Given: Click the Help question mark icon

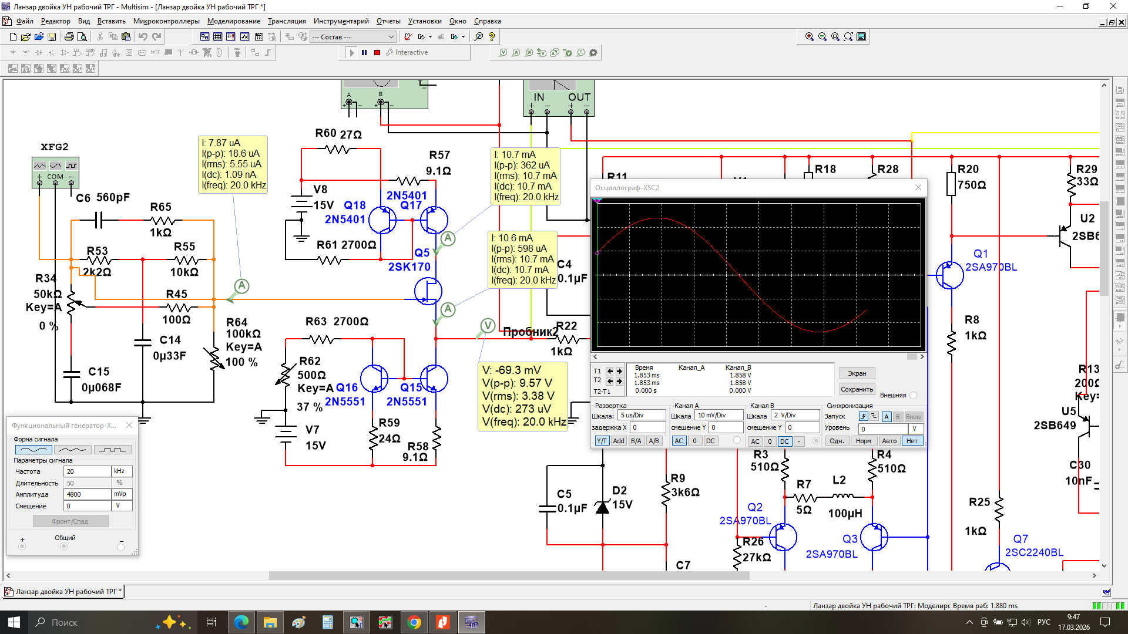Looking at the screenshot, I should 492,36.
